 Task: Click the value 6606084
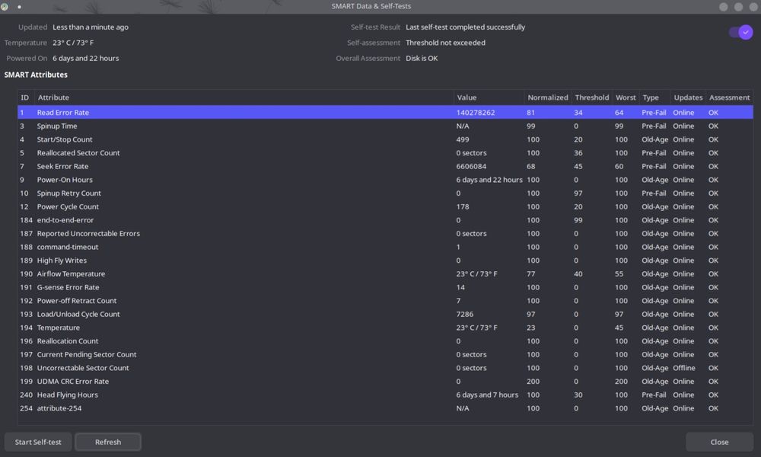click(x=471, y=166)
